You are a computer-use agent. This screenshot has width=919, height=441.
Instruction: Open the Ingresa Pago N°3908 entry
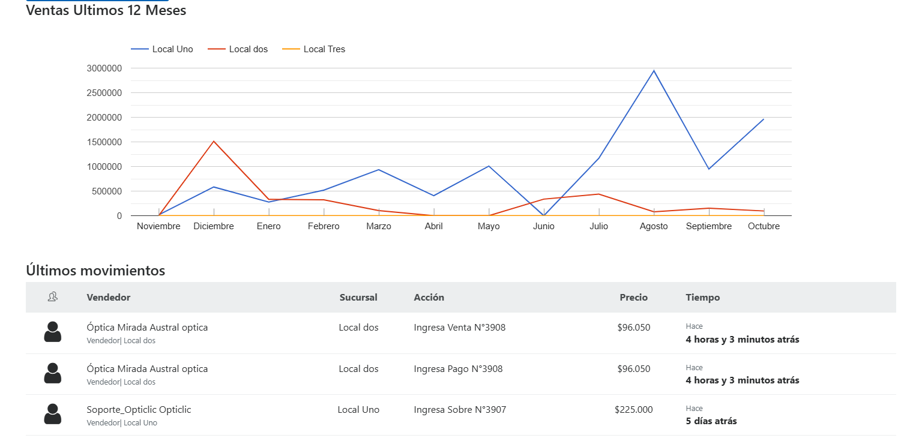click(x=458, y=368)
